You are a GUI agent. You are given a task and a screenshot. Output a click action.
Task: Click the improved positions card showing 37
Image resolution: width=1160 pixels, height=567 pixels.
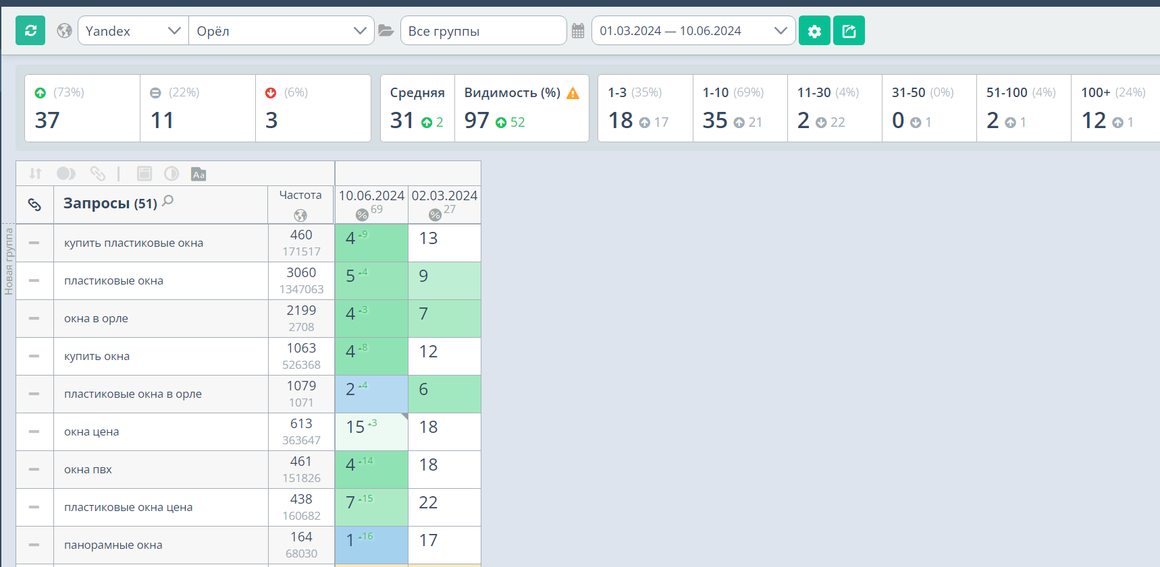tap(82, 108)
